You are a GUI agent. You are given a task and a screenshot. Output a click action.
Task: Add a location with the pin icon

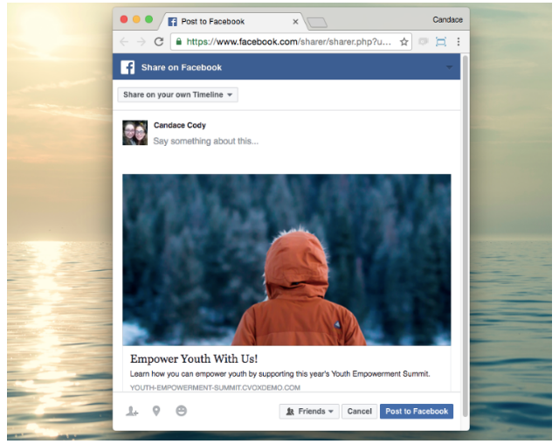156,411
